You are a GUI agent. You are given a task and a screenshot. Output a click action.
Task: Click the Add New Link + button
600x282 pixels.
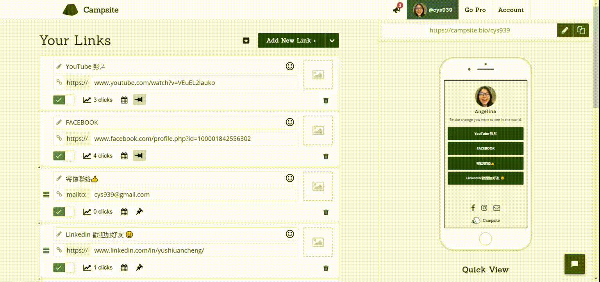(x=291, y=40)
